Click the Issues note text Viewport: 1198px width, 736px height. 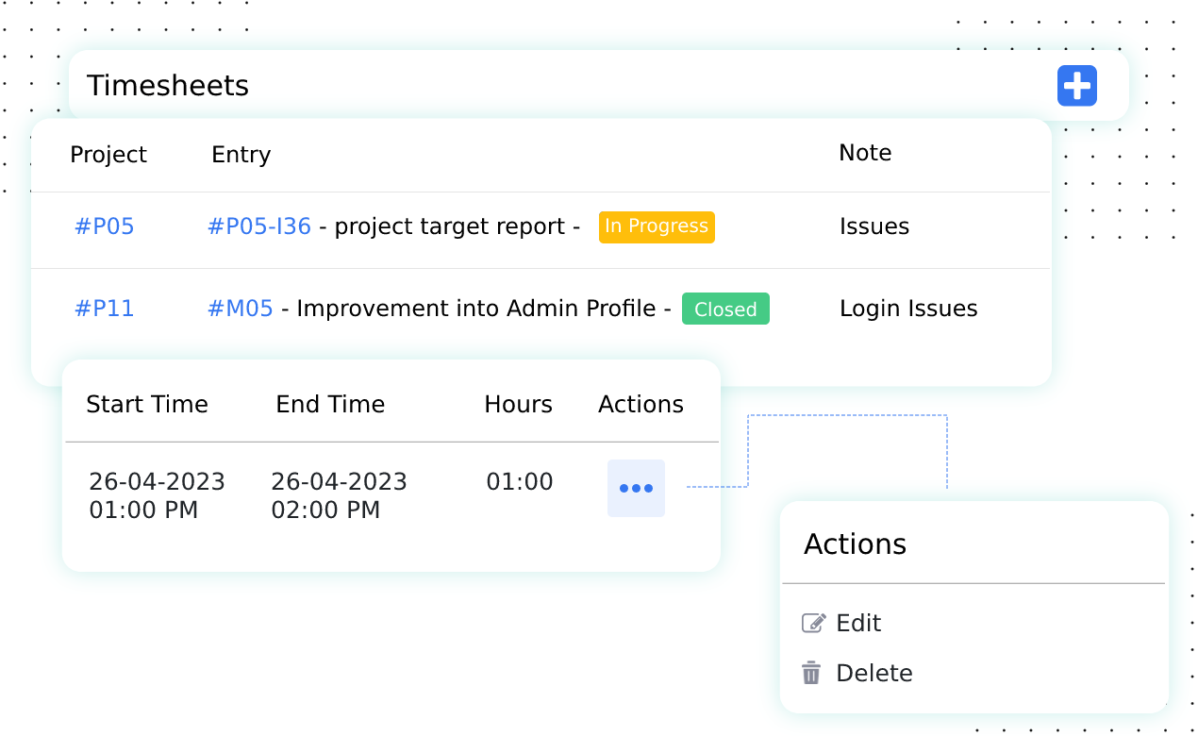point(874,226)
